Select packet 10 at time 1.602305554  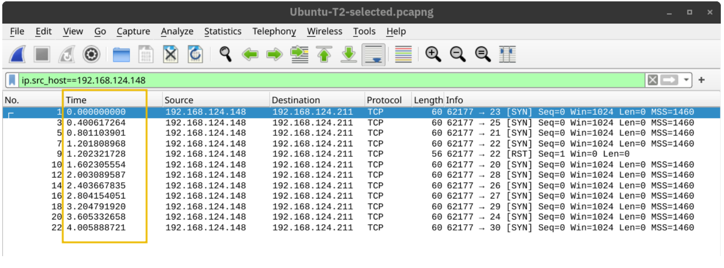coord(362,165)
